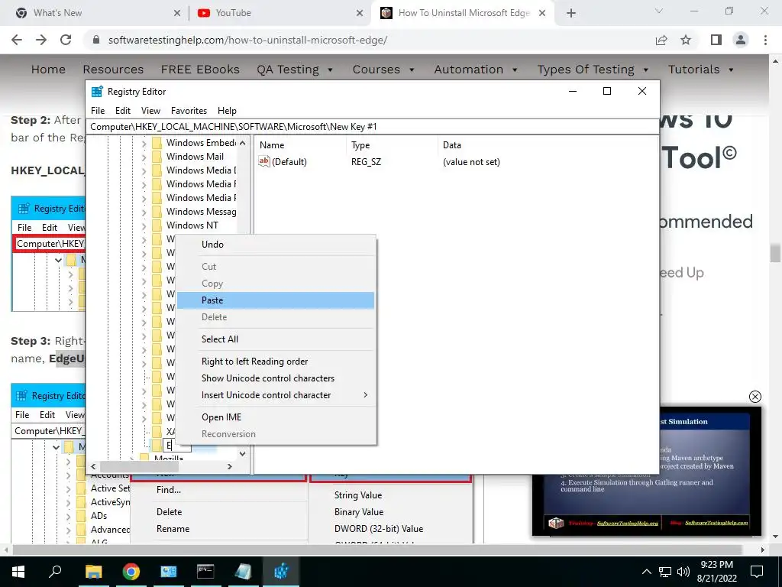782x587 pixels.
Task: Open Registry Editor icon in taskbar
Action: [x=281, y=572]
